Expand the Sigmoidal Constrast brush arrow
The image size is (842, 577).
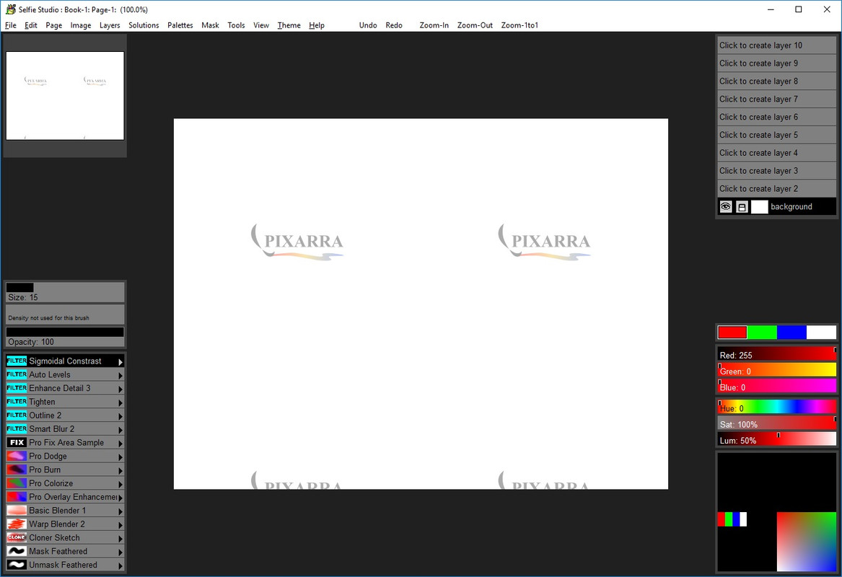(x=120, y=362)
